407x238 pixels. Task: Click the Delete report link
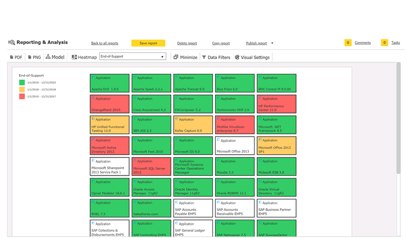[x=187, y=43]
